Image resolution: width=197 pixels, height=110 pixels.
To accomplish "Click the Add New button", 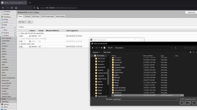I will coord(22,22).
